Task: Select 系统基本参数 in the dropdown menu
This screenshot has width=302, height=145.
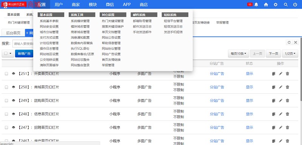Action: pos(49,21)
